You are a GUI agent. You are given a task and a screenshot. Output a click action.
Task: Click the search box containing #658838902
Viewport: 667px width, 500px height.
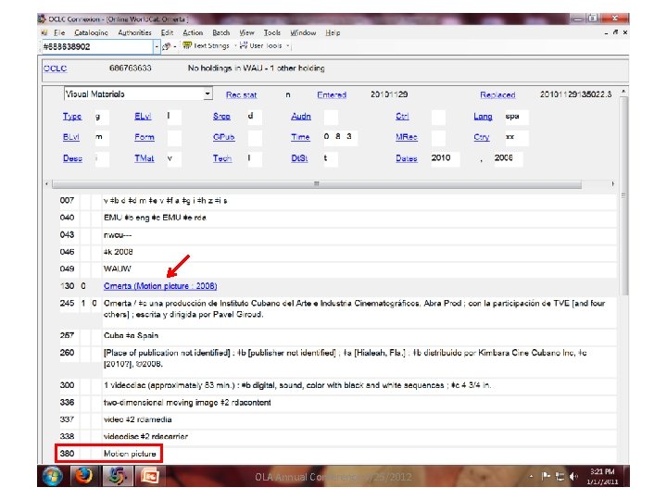tap(97, 47)
